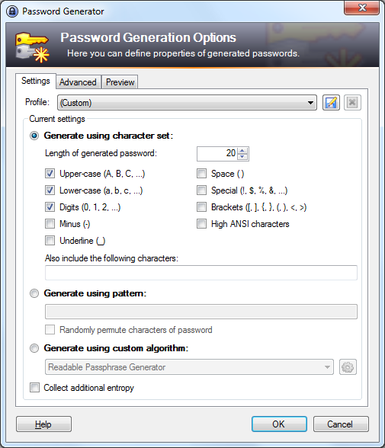The height and width of the screenshot is (448, 385).
Task: Close the Password Generator window
Action: (361, 8)
